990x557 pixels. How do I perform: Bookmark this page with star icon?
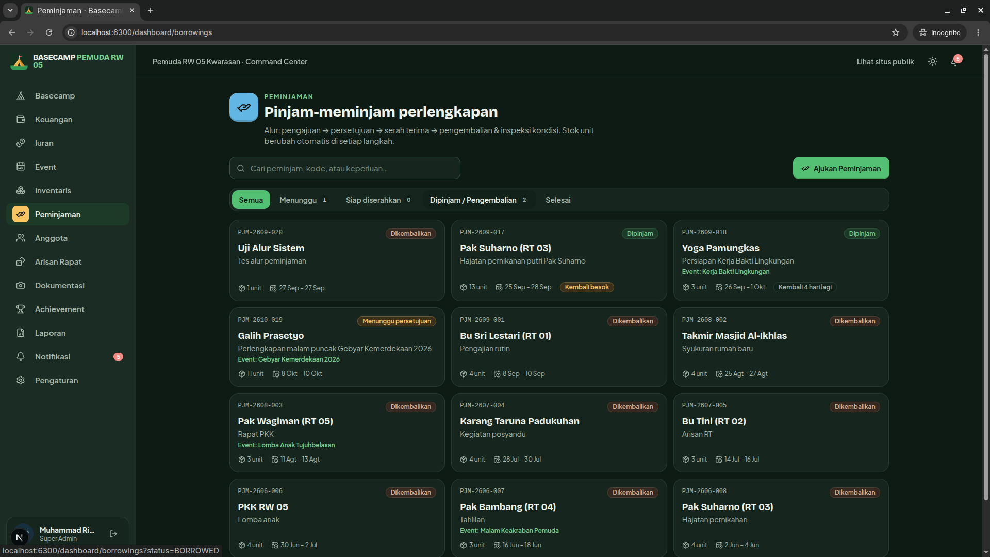click(896, 32)
